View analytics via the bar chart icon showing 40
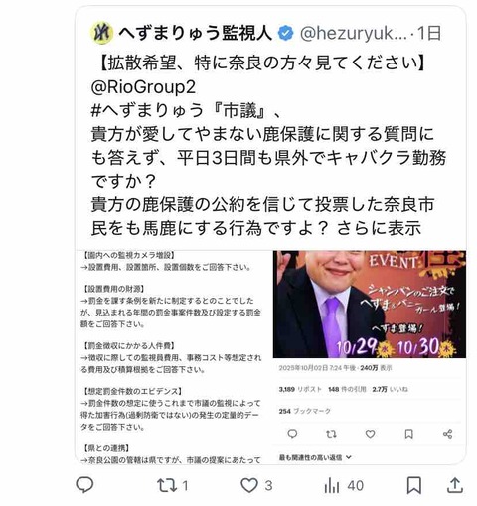 (344, 485)
